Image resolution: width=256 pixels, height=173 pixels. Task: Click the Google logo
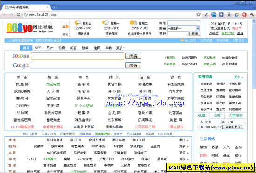click(x=21, y=65)
